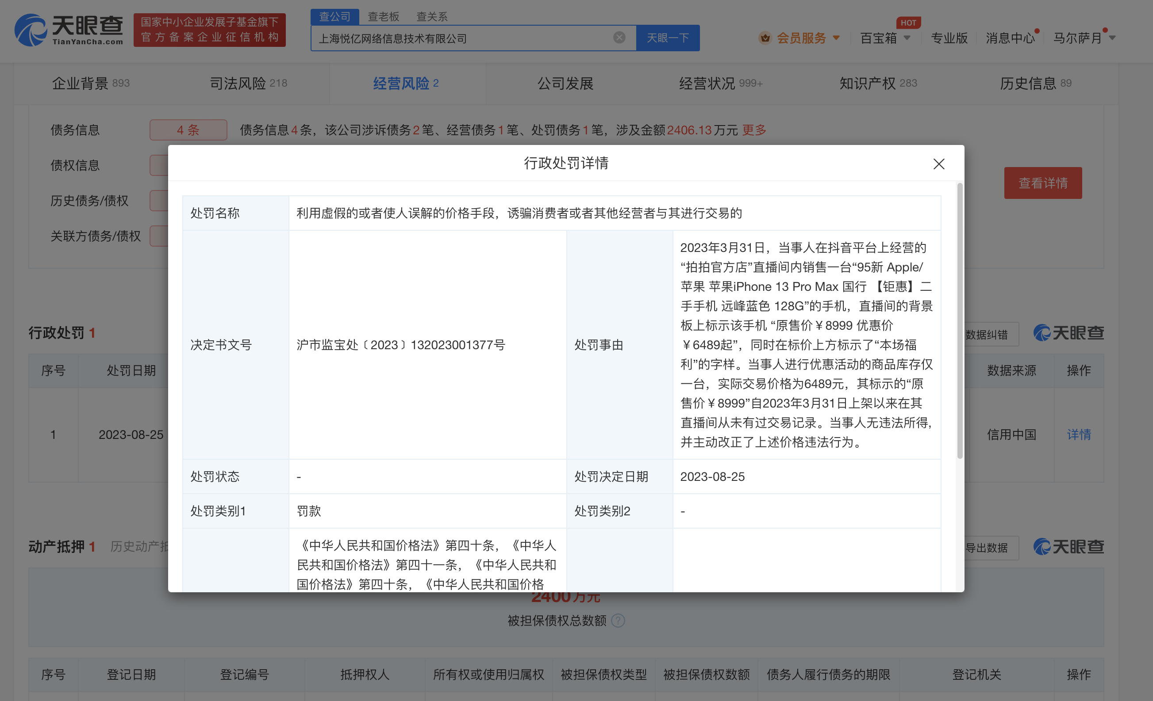Click the dialog's vertical scrollbar

(960, 320)
